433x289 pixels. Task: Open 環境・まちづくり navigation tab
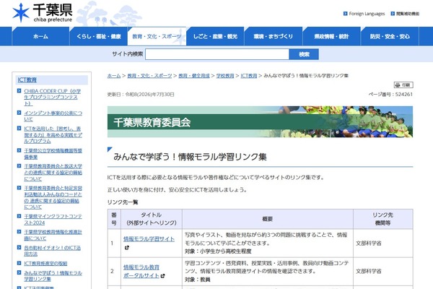[274, 36]
